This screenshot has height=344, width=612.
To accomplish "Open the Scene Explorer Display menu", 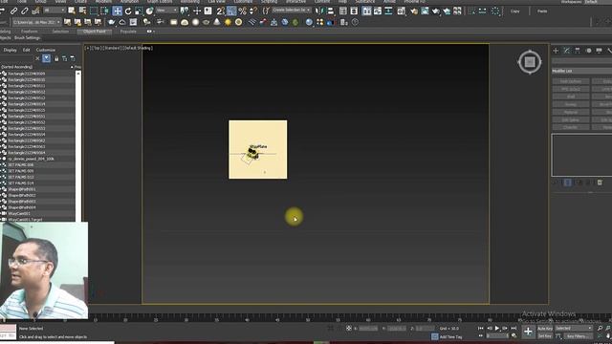I will click(x=11, y=50).
